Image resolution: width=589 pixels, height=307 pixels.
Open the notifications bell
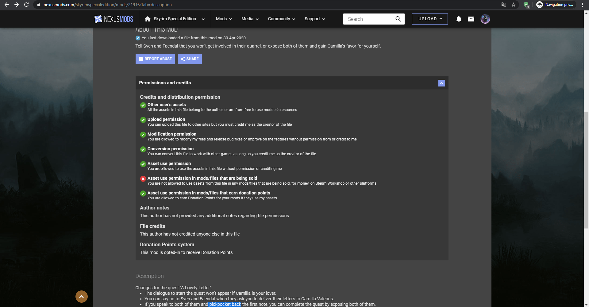[x=459, y=19]
